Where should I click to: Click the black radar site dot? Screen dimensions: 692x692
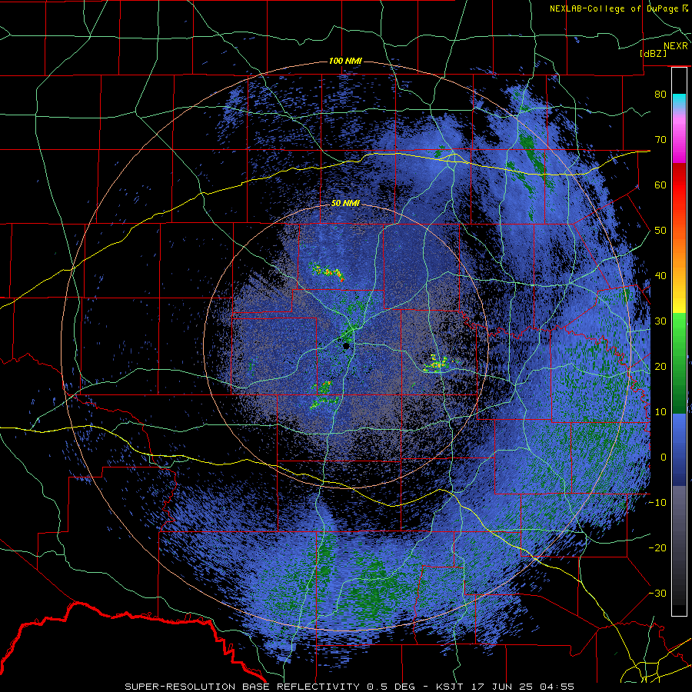[x=347, y=346]
